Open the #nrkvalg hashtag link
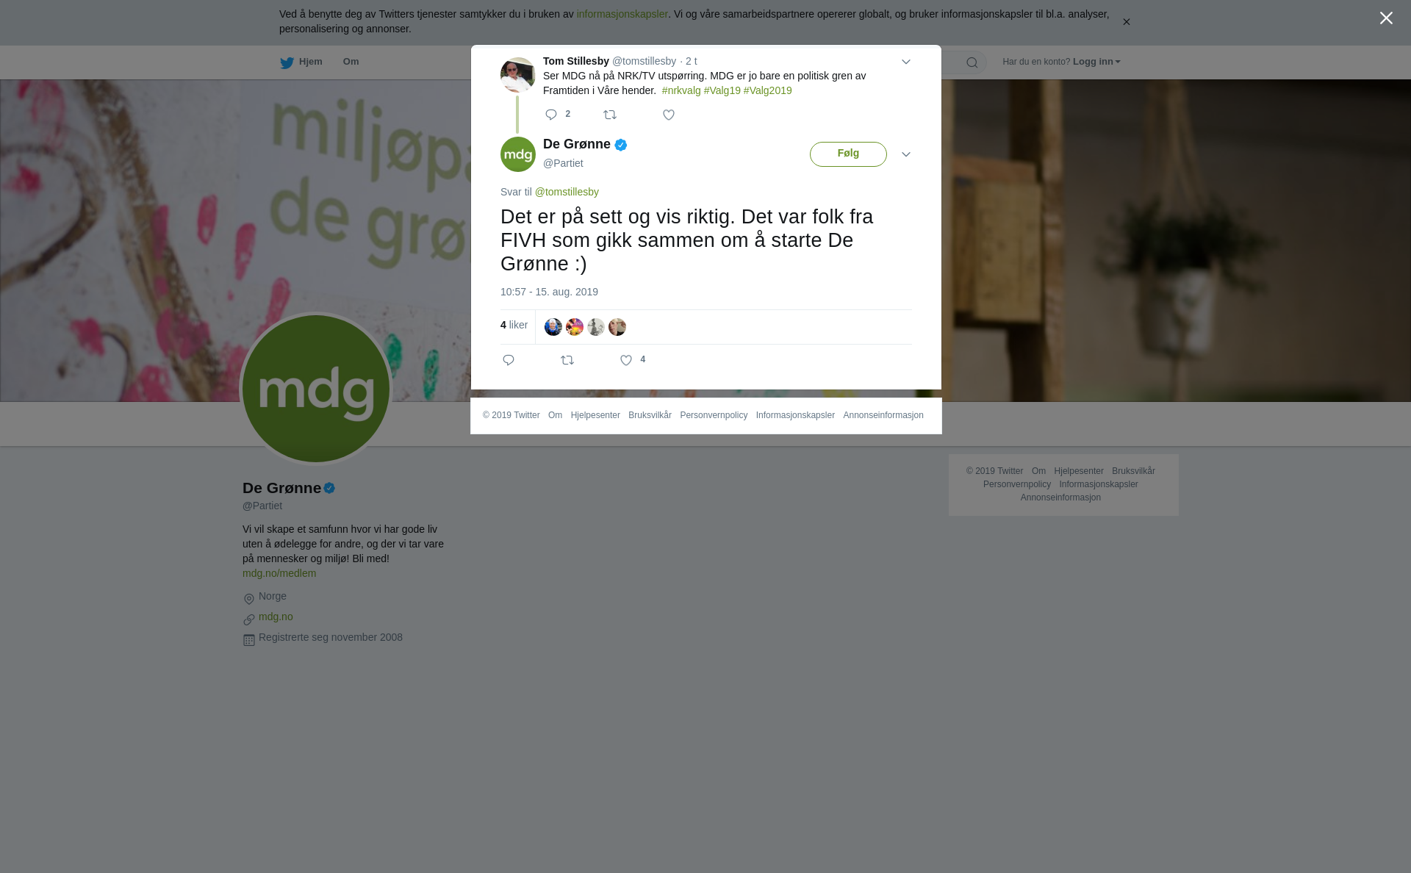 tap(681, 90)
